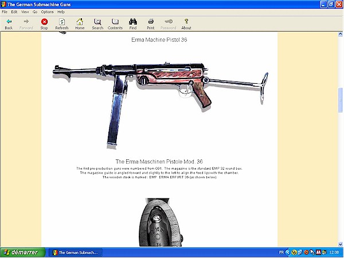The height and width of the screenshot is (258, 344).
Task: Open the Options menu
Action: click(47, 12)
